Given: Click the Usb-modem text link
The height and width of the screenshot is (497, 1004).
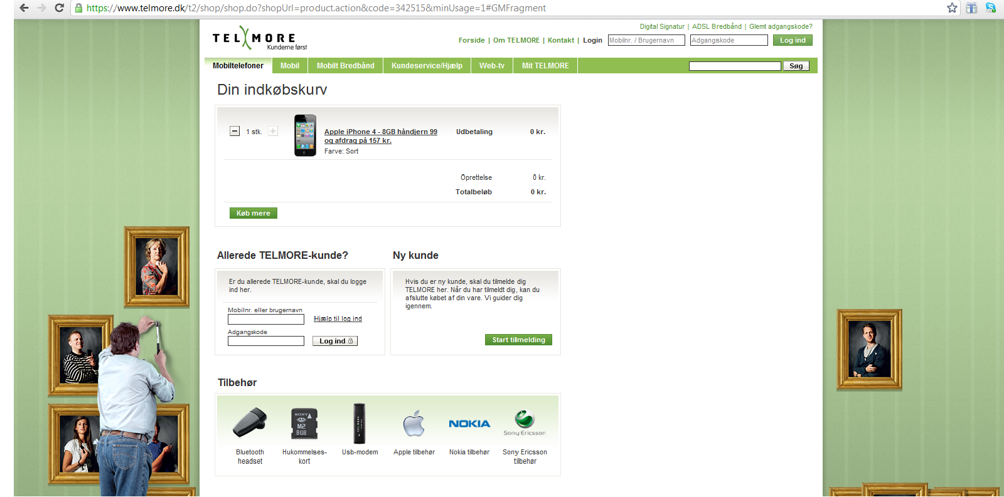Looking at the screenshot, I should click(x=360, y=452).
